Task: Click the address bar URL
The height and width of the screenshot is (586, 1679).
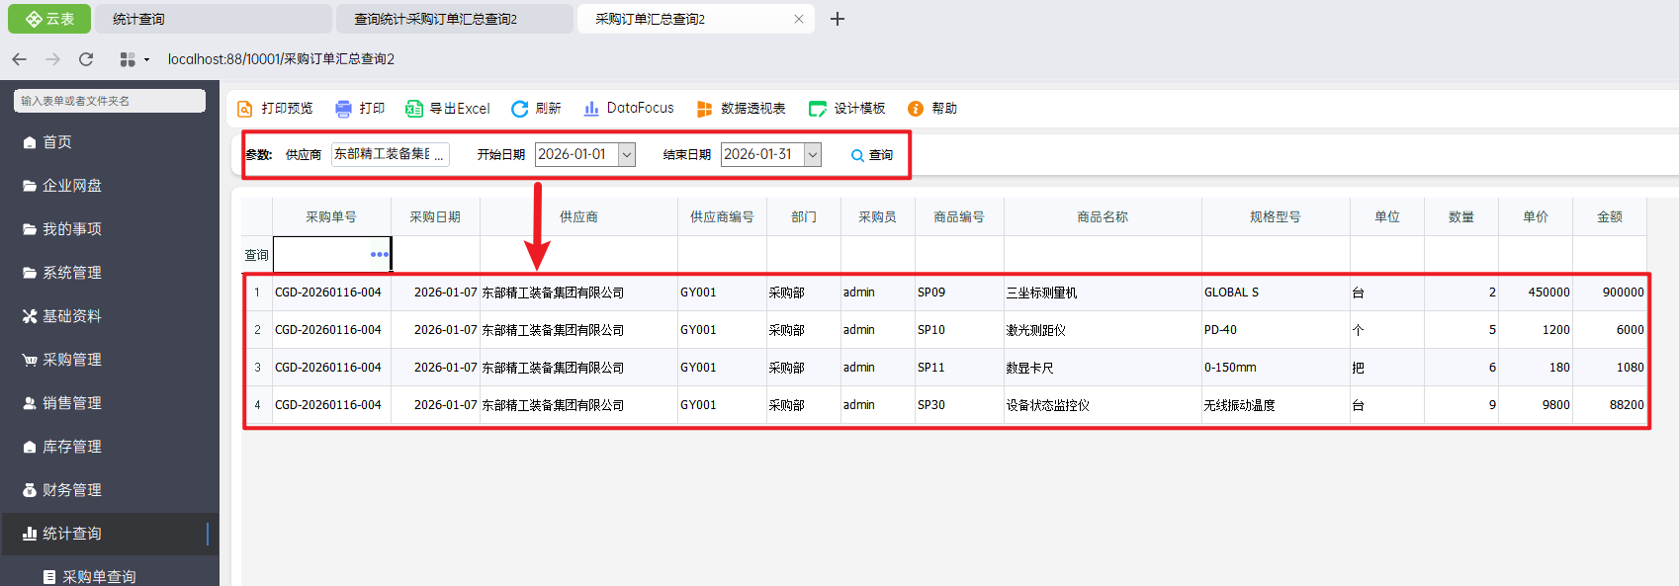Action: pos(281,59)
